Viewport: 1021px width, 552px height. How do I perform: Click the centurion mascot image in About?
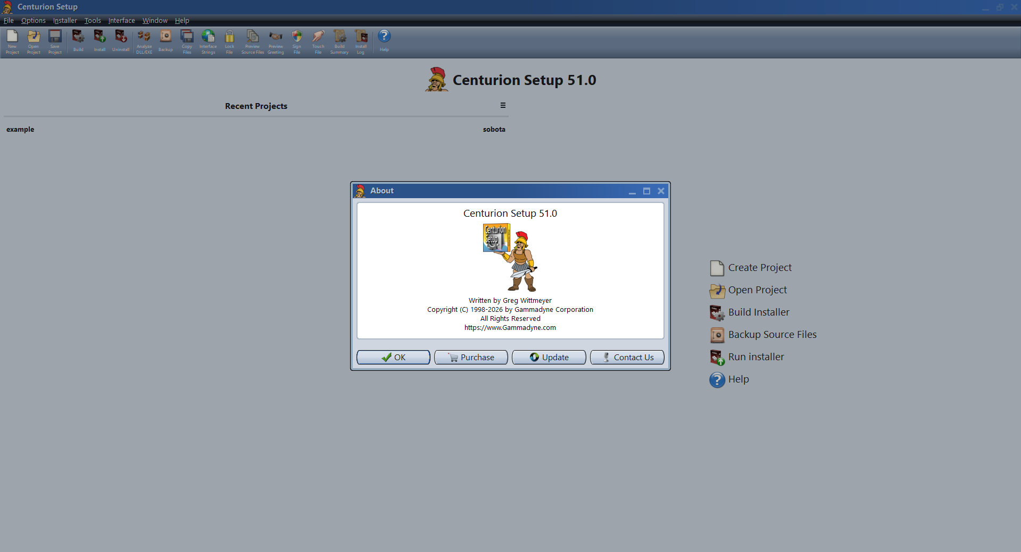click(510, 258)
